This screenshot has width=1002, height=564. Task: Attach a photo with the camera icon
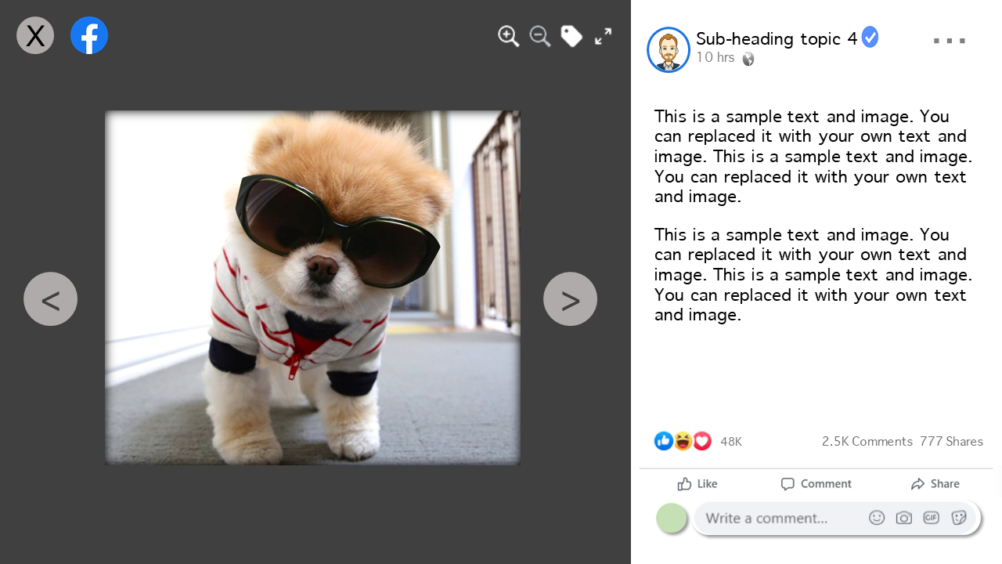tap(904, 518)
